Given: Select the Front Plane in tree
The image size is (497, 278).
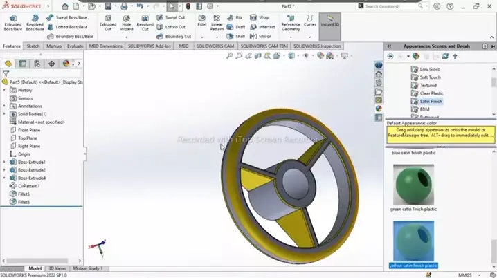Looking at the screenshot, I should pyautogui.click(x=28, y=130).
